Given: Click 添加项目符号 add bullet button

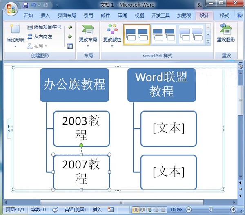Looking at the screenshot, I should (44, 27).
